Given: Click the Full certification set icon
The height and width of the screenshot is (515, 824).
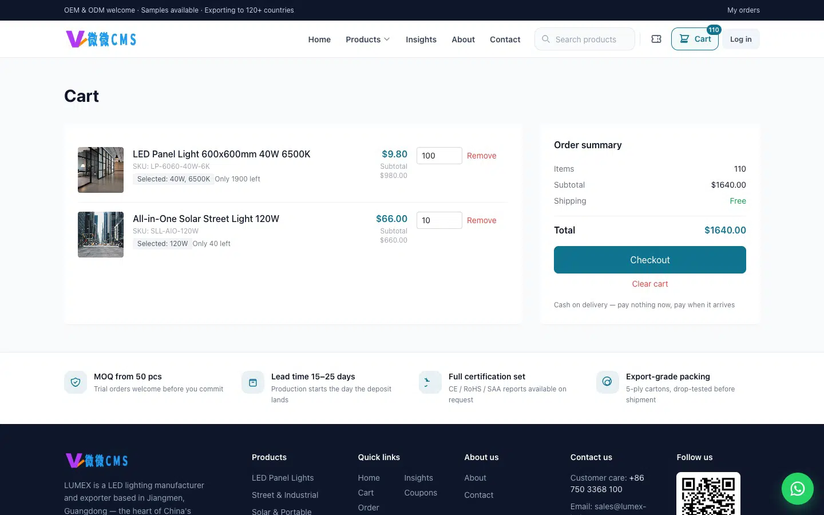Looking at the screenshot, I should [x=430, y=382].
